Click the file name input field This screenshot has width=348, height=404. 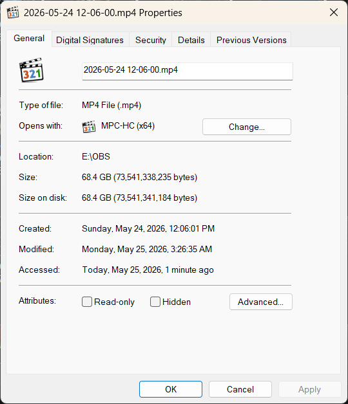(x=188, y=71)
